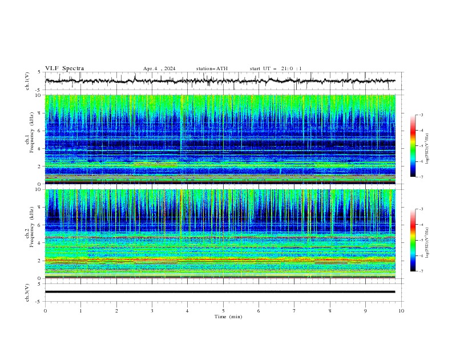Click the "6" kHz tick on ch.2 frequency axis
This screenshot has width=452, height=349.
click(39, 225)
